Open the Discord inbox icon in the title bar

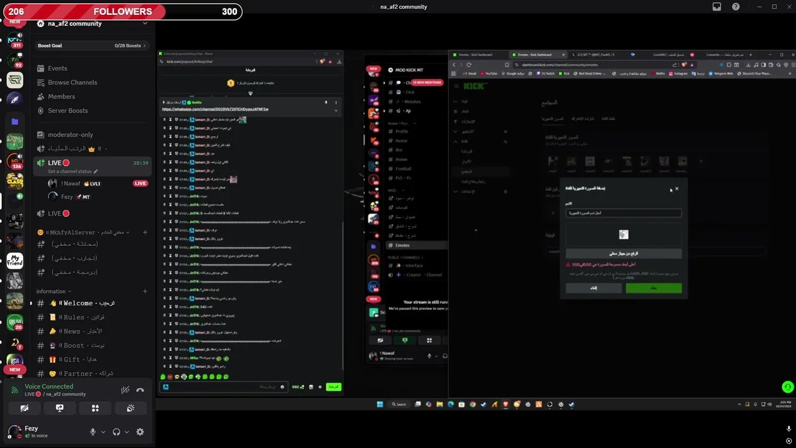coord(717,7)
